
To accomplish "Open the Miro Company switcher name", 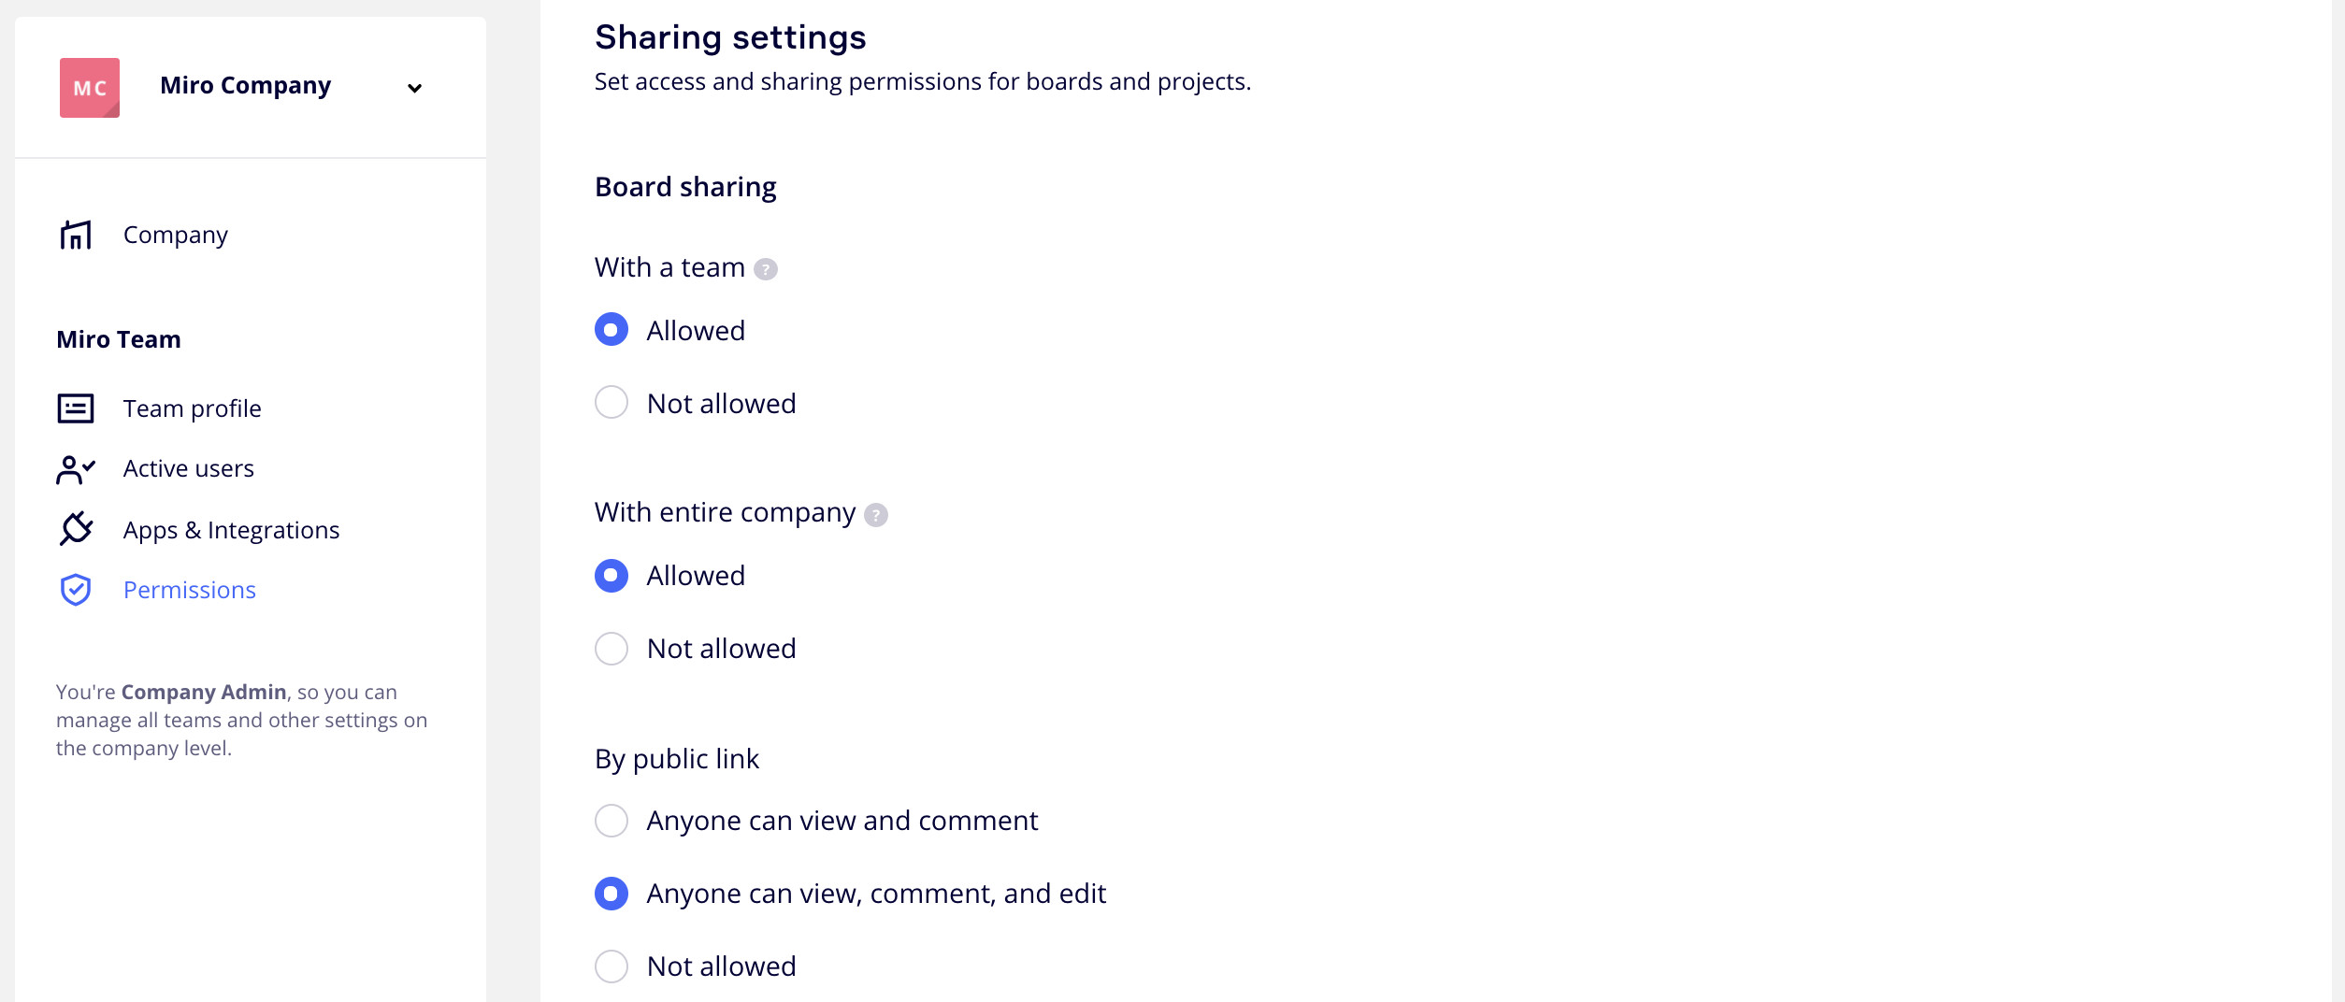I will point(245,86).
